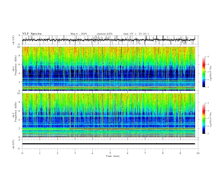Click the "ch.1(V)" axis label

(x=14, y=40)
